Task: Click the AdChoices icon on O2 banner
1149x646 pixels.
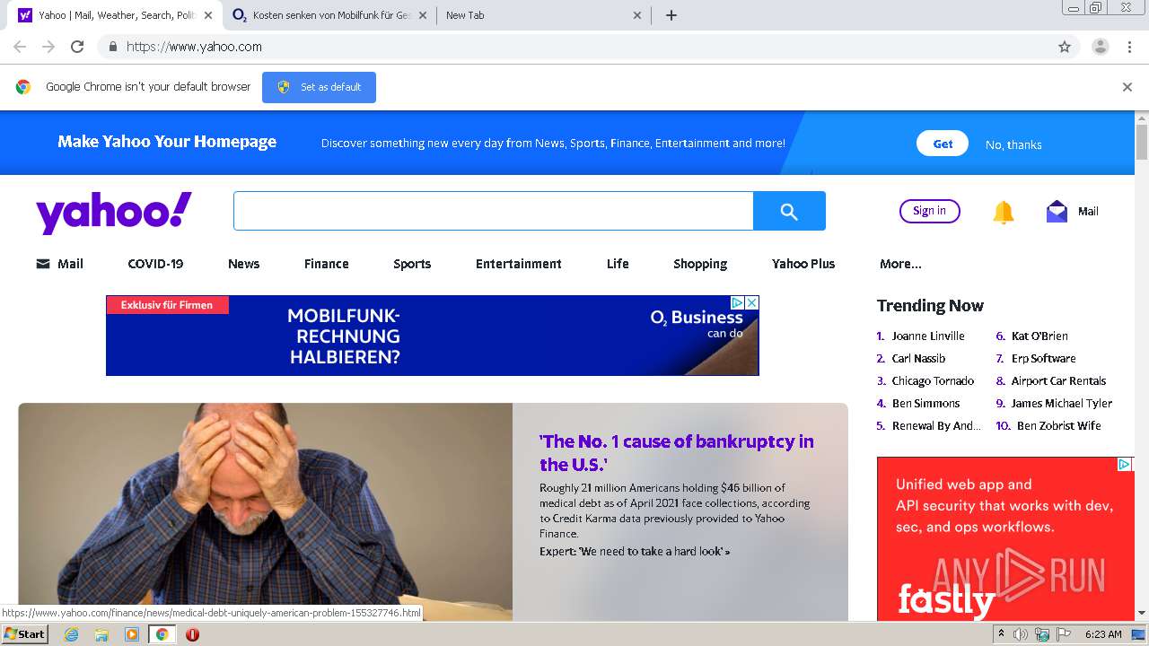Action: coord(738,303)
